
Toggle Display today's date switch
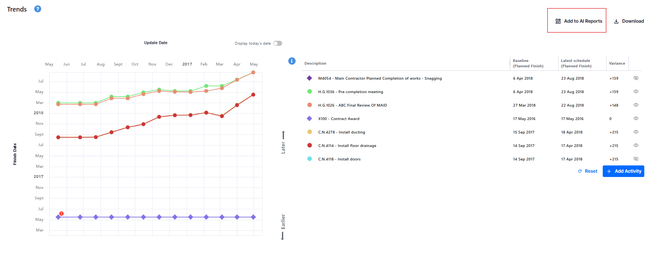[x=278, y=43]
